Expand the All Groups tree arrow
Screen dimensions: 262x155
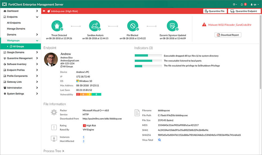[8, 46]
